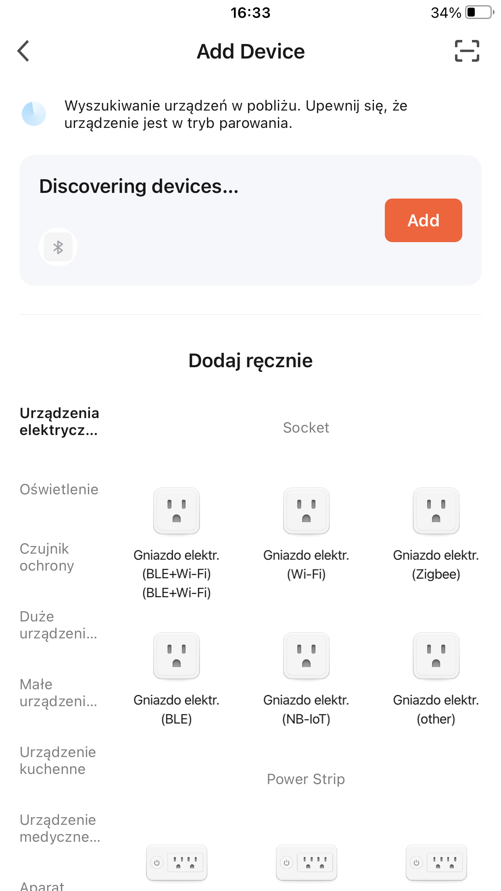Open the Urządzenie medyczne category
The image size is (501, 891).
60,828
